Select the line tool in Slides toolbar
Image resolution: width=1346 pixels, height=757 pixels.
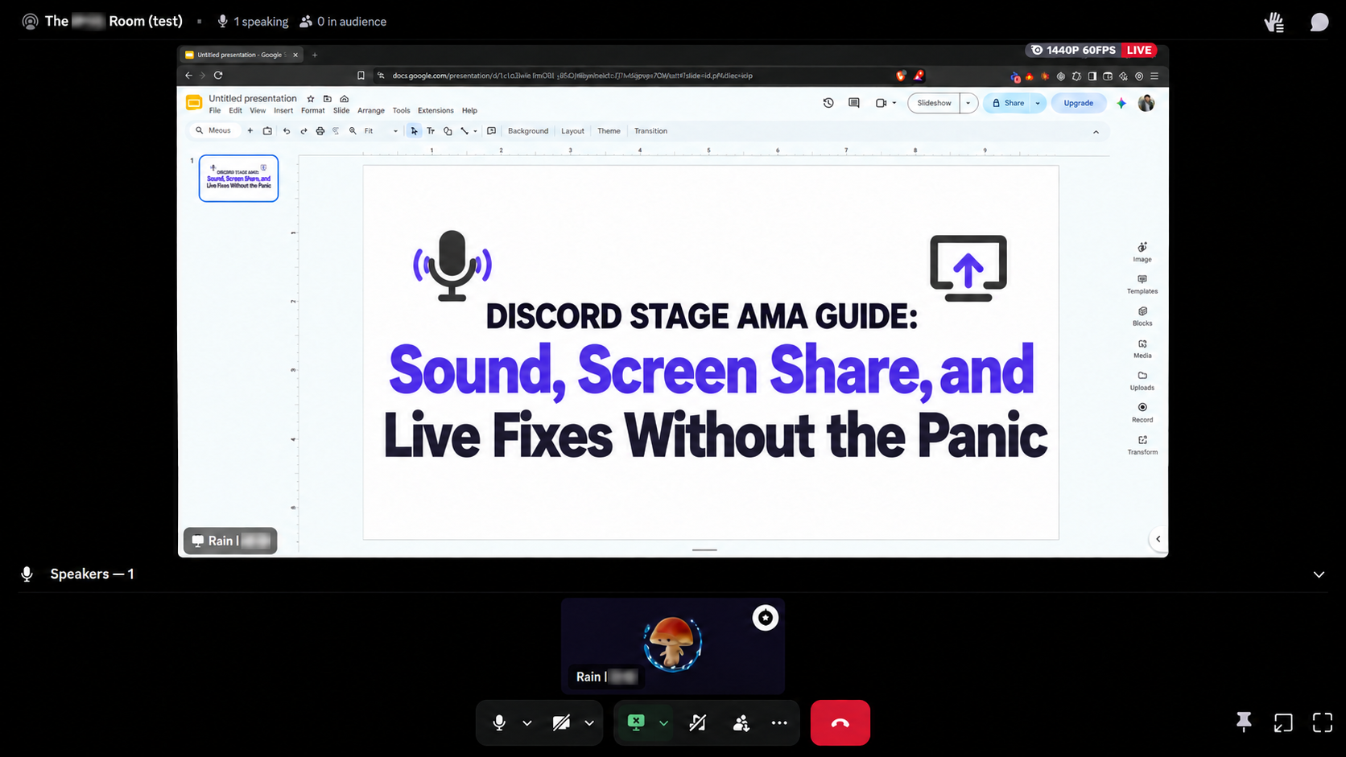tap(464, 131)
